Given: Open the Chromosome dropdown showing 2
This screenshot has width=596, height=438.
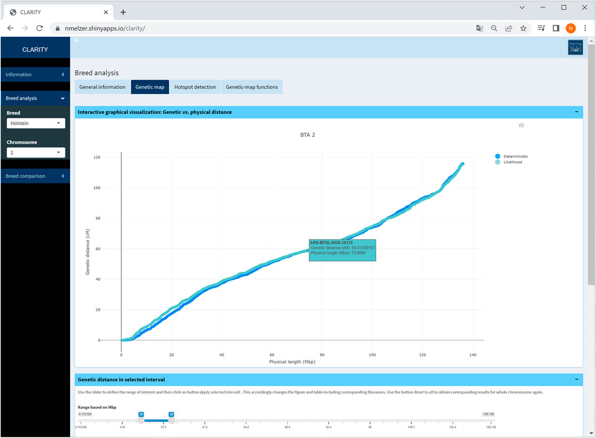Looking at the screenshot, I should point(36,153).
